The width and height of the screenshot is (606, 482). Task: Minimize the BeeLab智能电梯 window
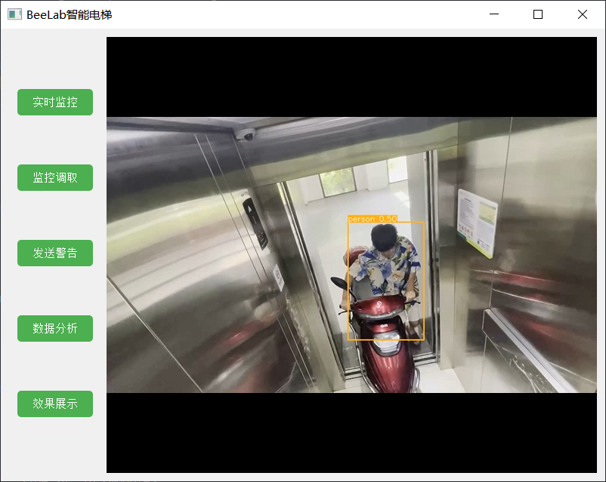click(x=494, y=14)
